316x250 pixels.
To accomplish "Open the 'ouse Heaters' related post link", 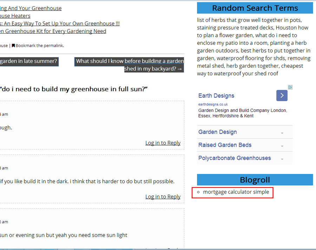I will click(x=15, y=16).
